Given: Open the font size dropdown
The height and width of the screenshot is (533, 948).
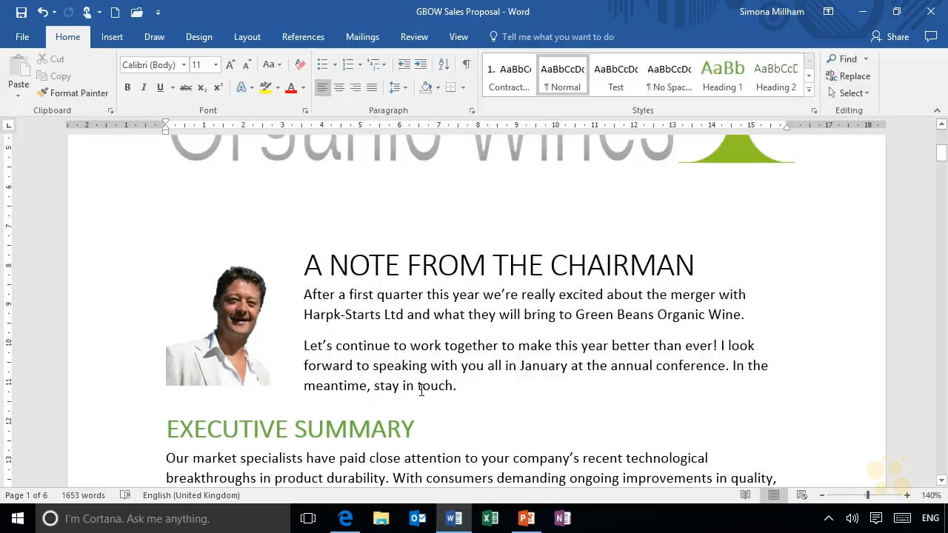Looking at the screenshot, I should [216, 65].
